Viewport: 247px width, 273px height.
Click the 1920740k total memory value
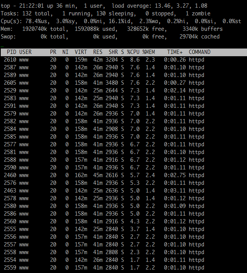(x=35, y=29)
